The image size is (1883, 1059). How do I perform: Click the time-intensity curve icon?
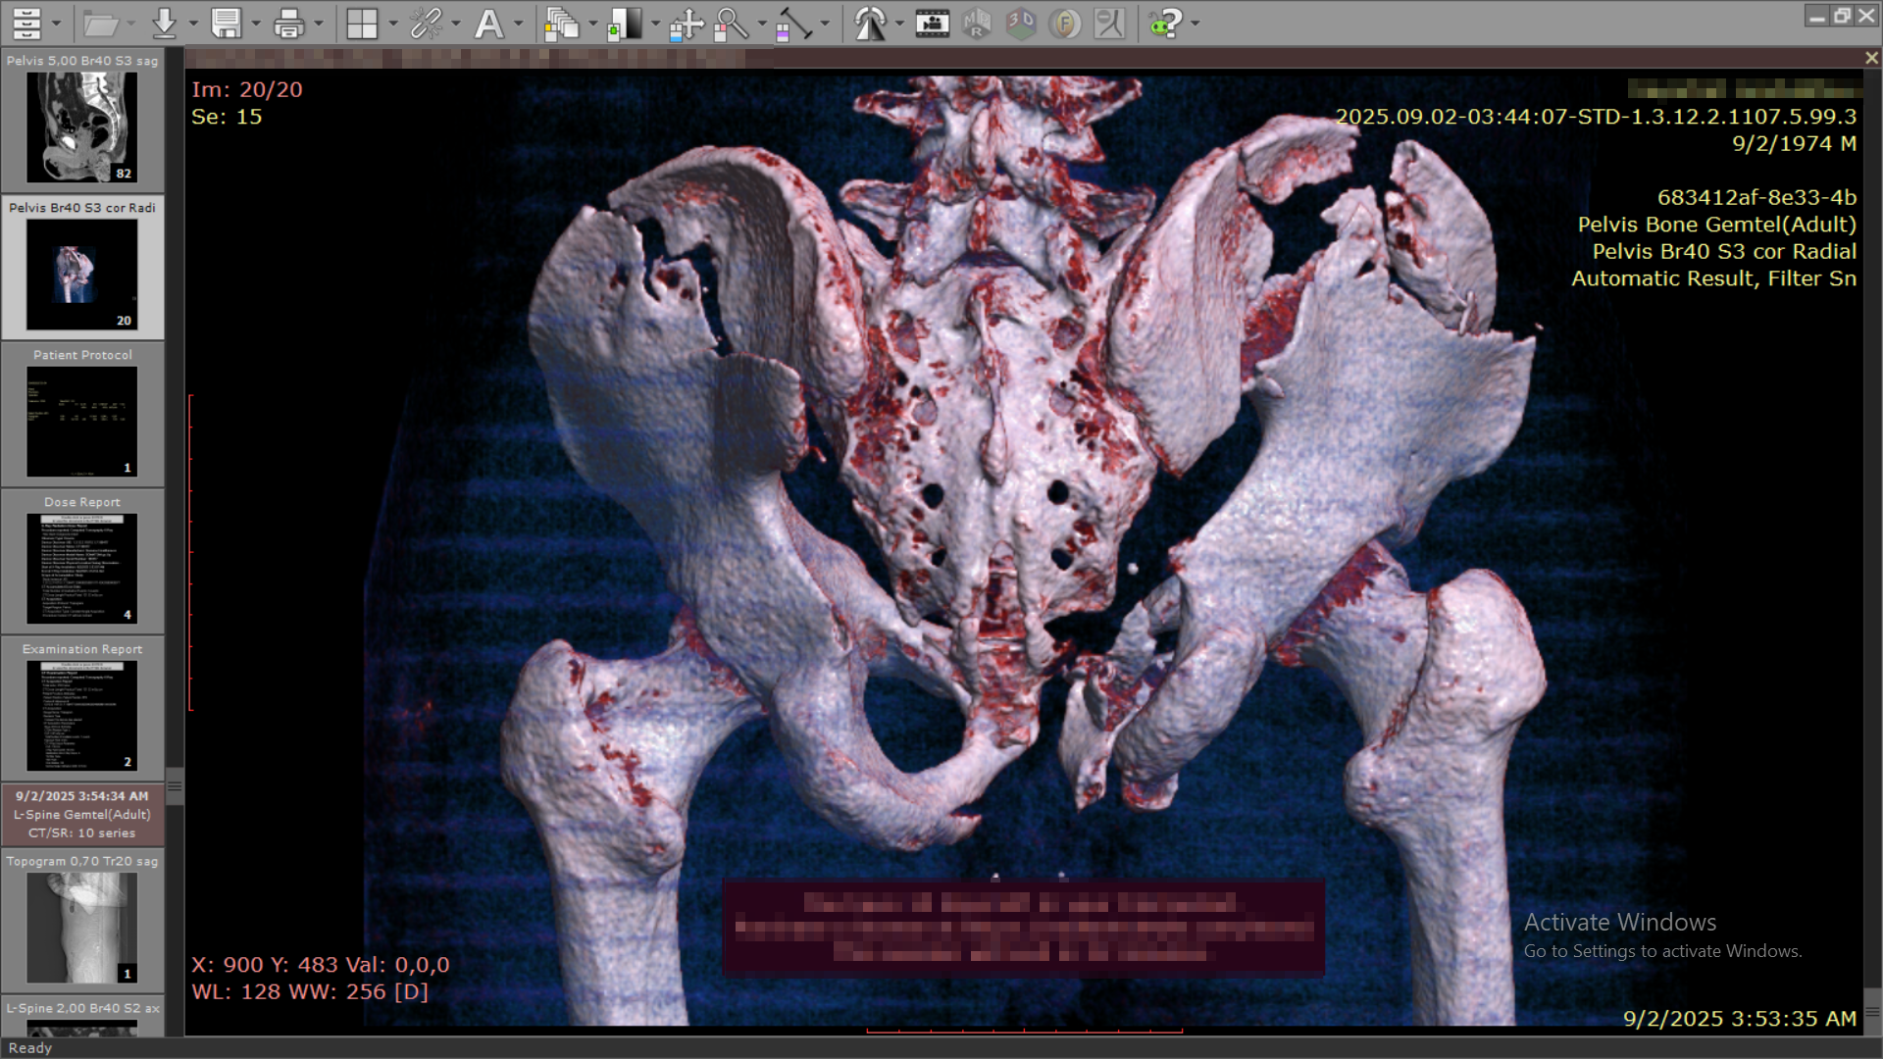tap(1109, 23)
